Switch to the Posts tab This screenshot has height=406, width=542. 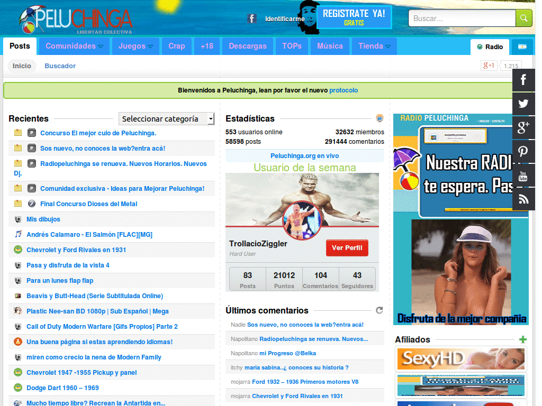(20, 47)
